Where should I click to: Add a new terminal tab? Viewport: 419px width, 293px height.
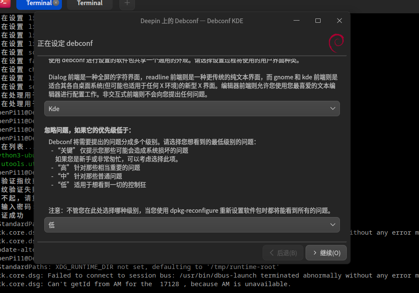tap(127, 3)
